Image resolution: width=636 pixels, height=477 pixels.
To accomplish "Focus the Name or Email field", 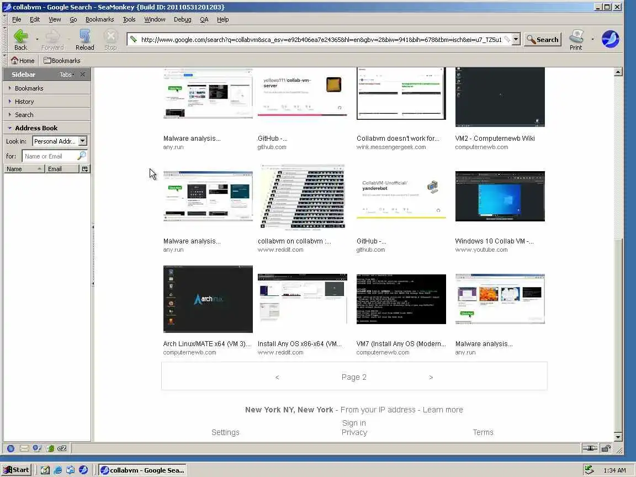I will (50, 156).
